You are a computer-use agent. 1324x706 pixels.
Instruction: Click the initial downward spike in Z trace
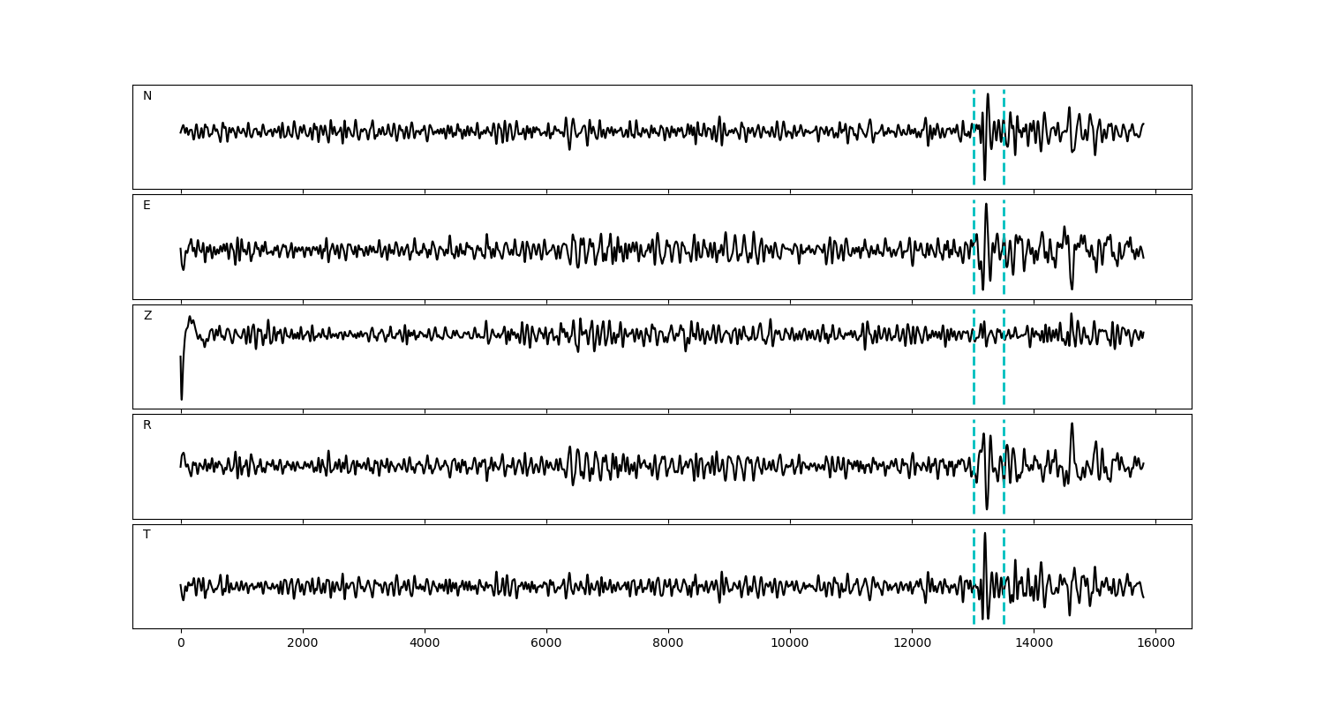coord(182,397)
